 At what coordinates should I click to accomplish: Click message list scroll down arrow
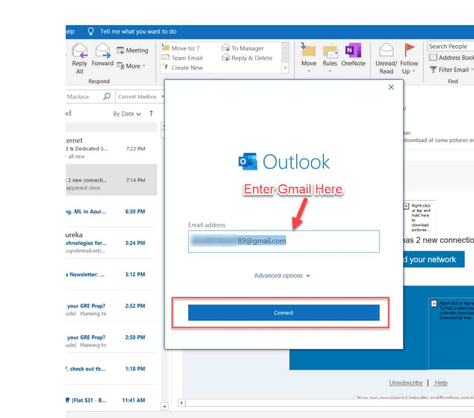[164, 406]
